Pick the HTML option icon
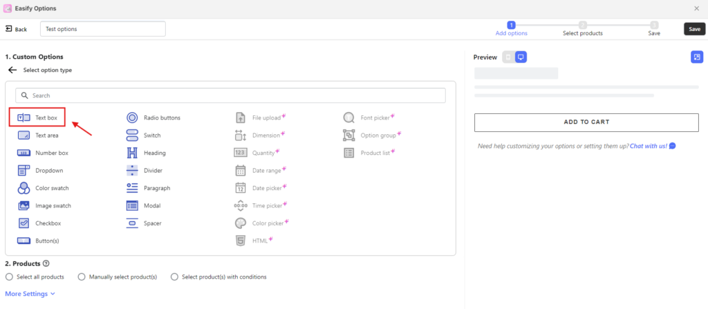The width and height of the screenshot is (708, 309). (x=240, y=241)
